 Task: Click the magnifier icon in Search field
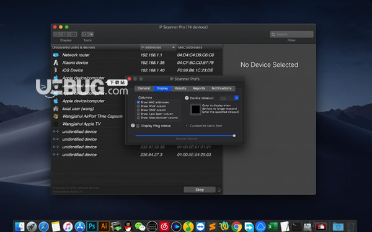tap(273, 35)
